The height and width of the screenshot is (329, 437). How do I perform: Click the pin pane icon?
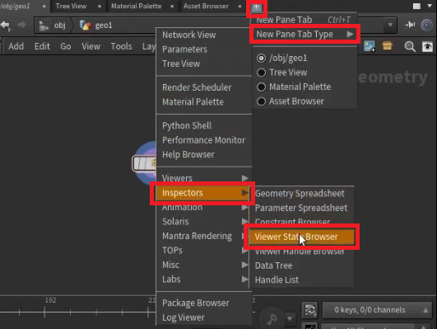point(410,25)
